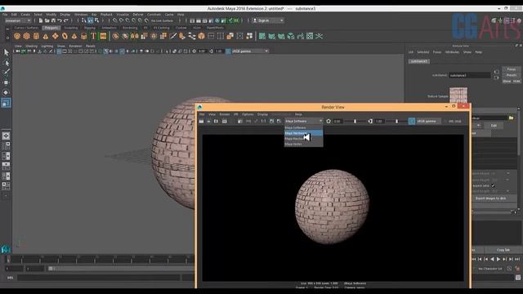Toggle color management in the Render View toolbar
523x294 pixels.
(x=412, y=122)
